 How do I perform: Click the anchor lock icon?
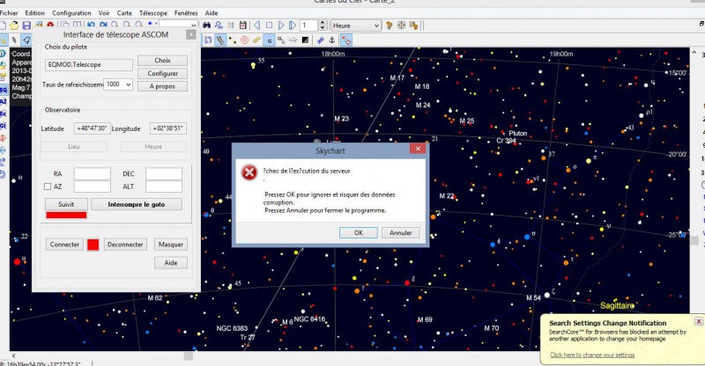tap(332, 40)
